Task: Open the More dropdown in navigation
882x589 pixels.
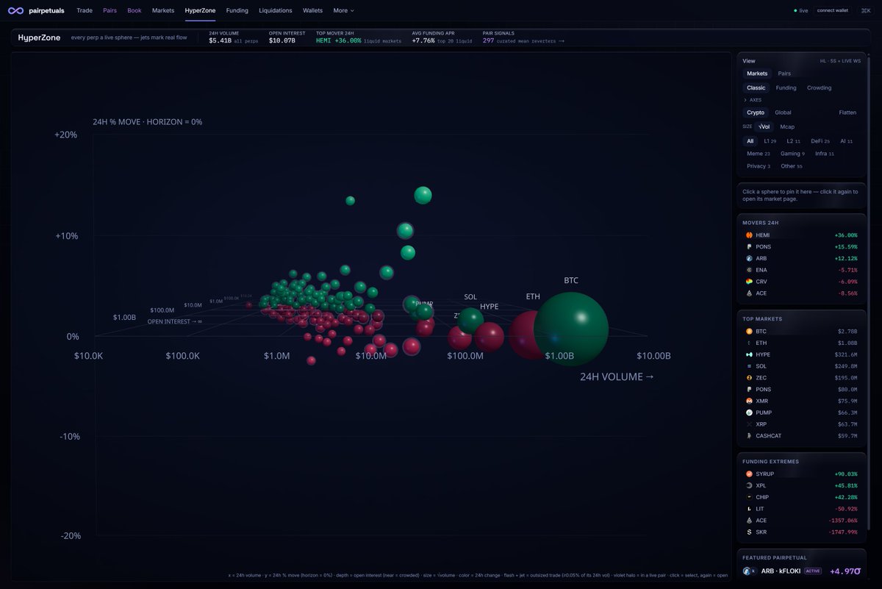Action: point(343,10)
